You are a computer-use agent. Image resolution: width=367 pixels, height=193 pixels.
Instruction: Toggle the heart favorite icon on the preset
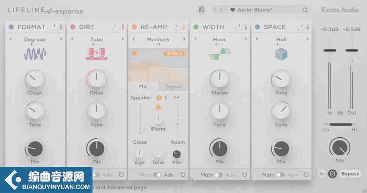pyautogui.click(x=233, y=10)
